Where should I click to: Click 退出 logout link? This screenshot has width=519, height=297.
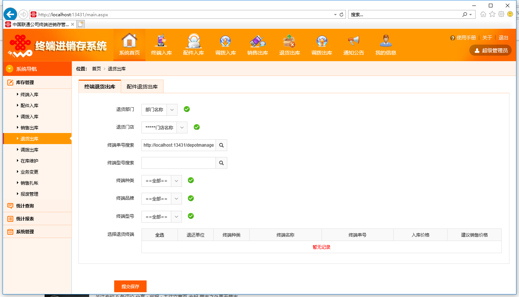point(504,38)
